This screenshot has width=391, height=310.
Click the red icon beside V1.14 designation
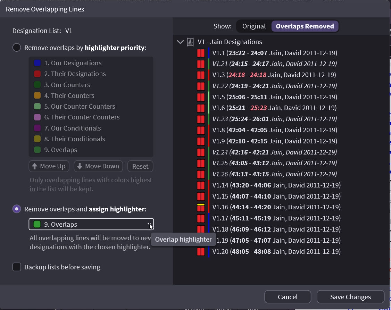point(201,185)
